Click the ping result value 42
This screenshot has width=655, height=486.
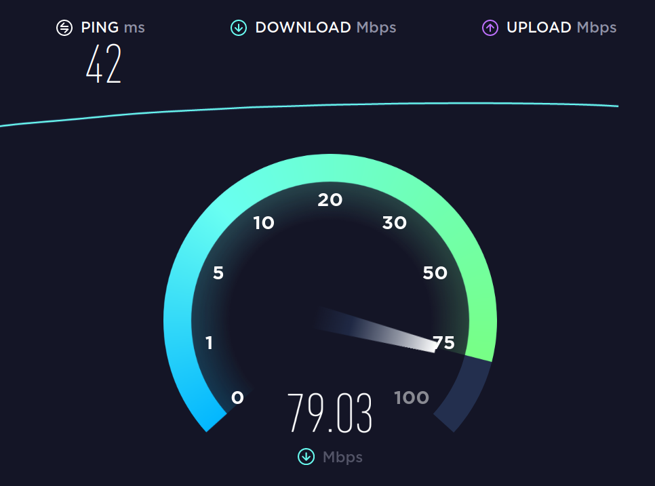pos(104,64)
